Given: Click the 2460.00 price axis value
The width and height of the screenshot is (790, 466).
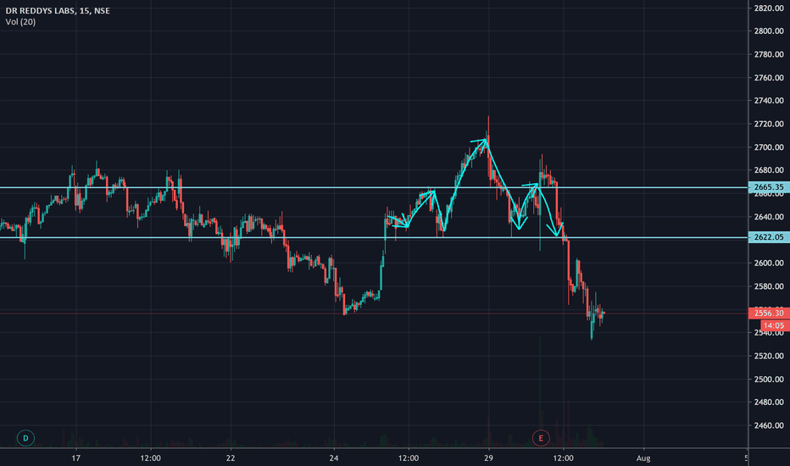Looking at the screenshot, I should point(769,425).
